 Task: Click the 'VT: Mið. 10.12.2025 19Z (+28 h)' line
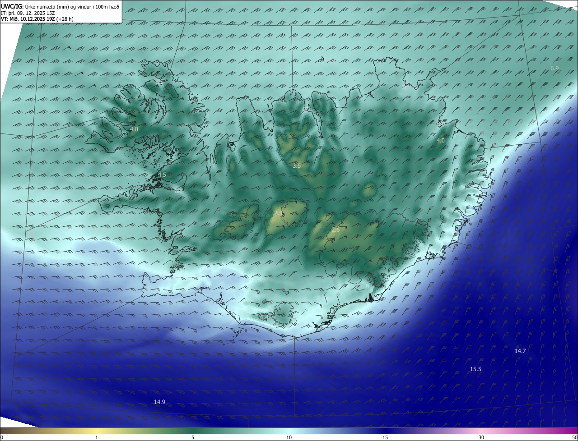(37, 19)
